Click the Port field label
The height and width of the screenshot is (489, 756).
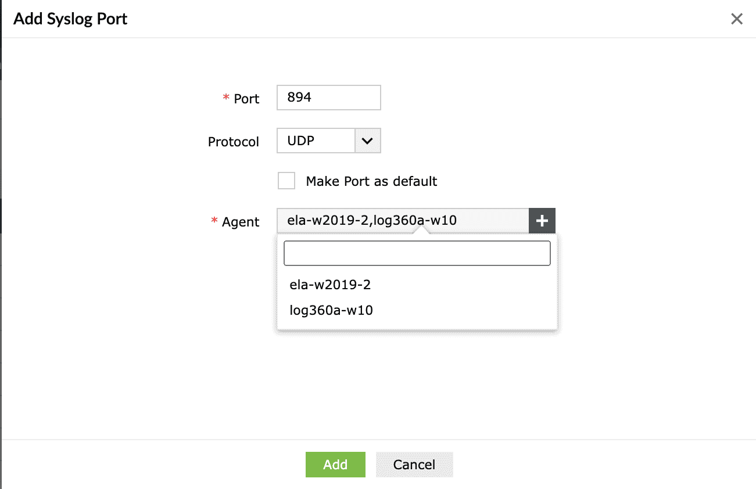click(246, 99)
